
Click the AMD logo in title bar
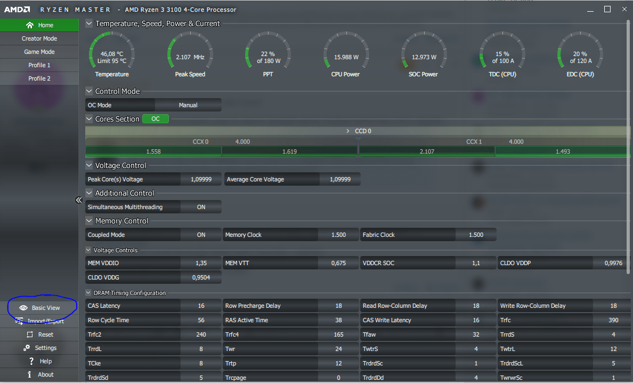click(18, 9)
